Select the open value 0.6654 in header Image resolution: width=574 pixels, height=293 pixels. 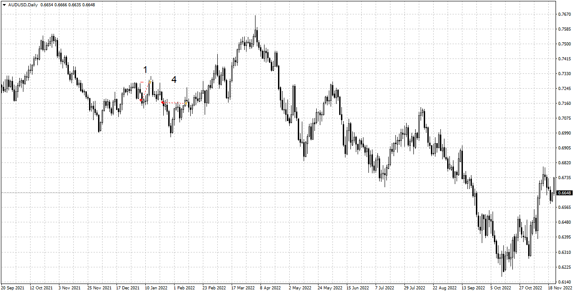(x=46, y=5)
